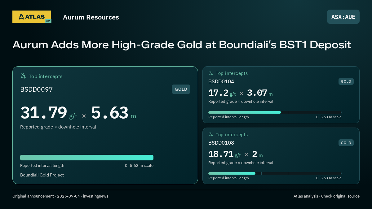372x209 pixels.
Task: Click the 18.71 g/t grade value
Action: tap(224, 154)
